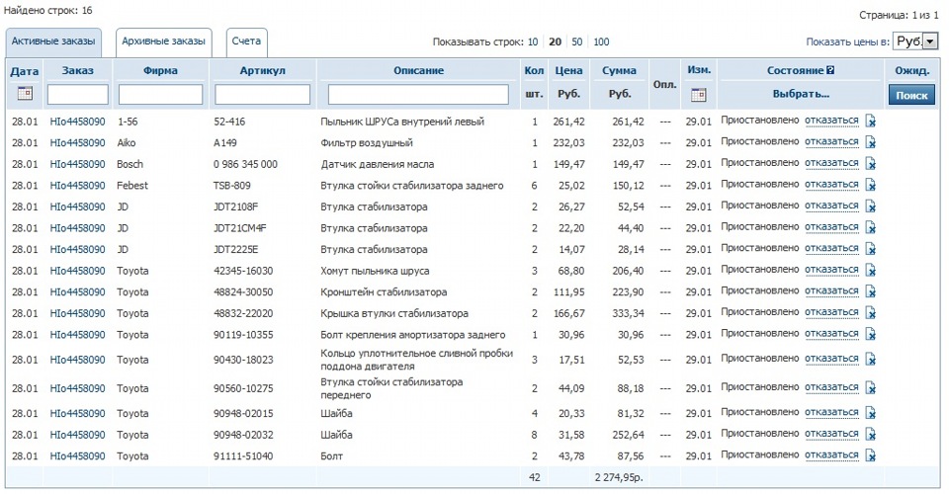
Task: Expand the price currency Руб. dropdown
Action: click(x=929, y=41)
